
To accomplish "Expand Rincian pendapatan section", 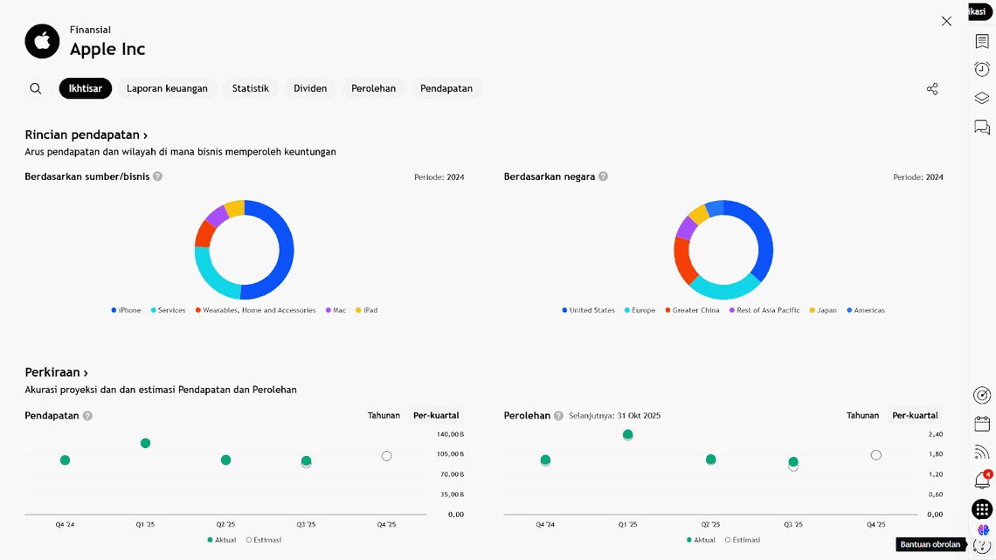I will 86,135.
